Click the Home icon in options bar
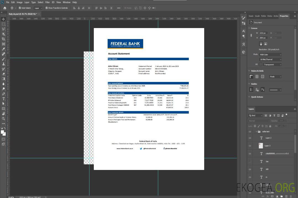The image size is (298, 198). [x=5, y=8]
